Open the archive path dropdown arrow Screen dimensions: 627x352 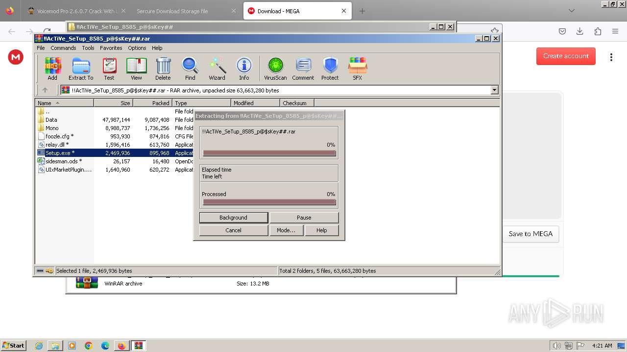click(x=494, y=90)
